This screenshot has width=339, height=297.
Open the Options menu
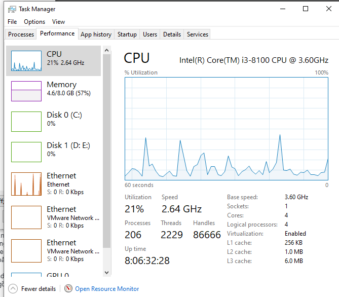coord(34,22)
